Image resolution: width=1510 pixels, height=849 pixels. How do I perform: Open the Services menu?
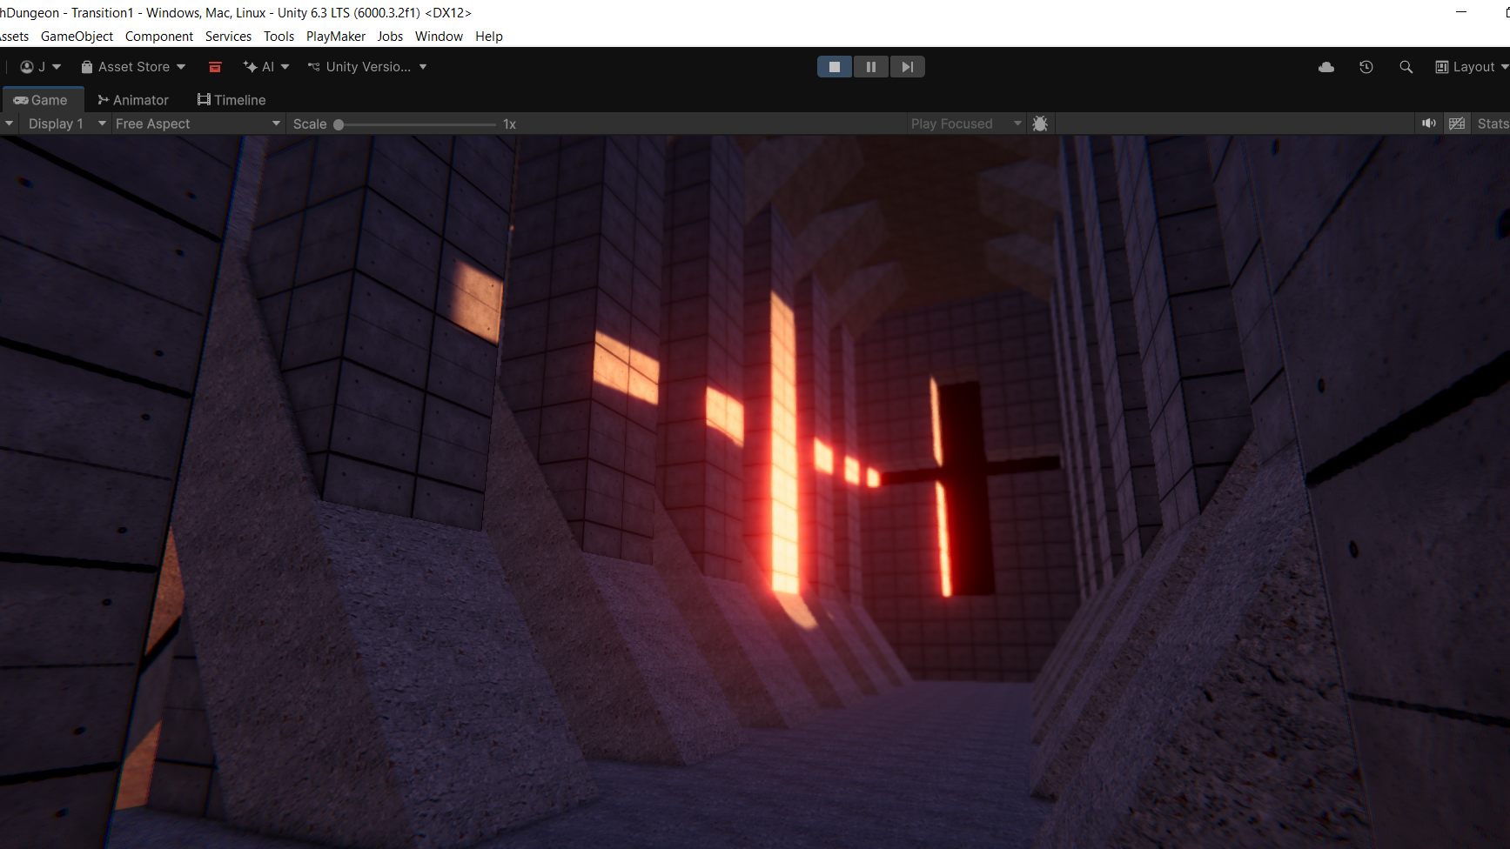tap(228, 37)
